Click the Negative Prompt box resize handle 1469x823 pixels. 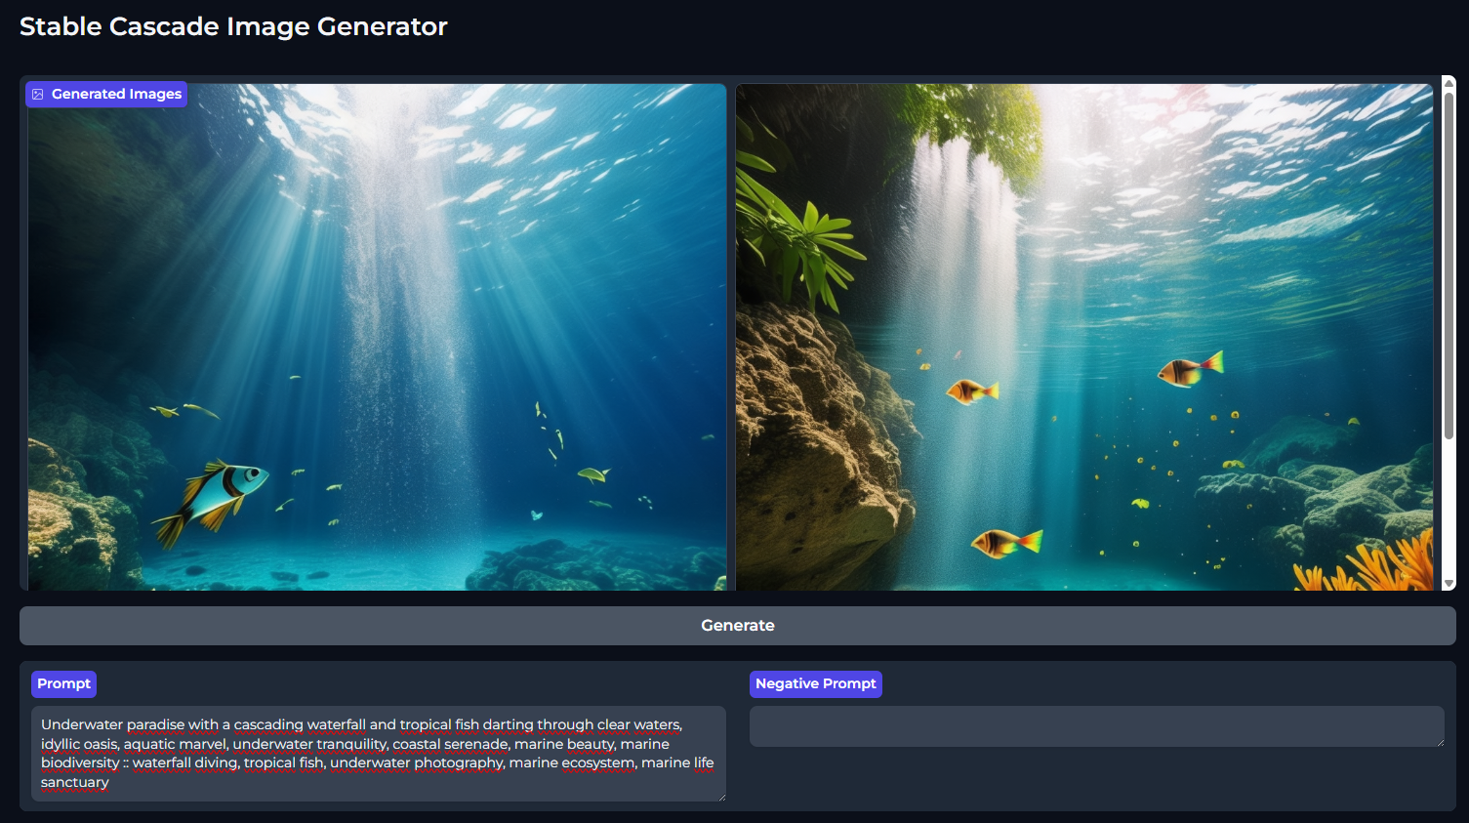(1440, 743)
